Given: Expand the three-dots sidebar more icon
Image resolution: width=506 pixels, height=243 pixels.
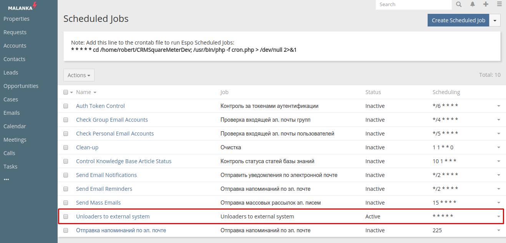Looking at the screenshot, I should point(6,179).
